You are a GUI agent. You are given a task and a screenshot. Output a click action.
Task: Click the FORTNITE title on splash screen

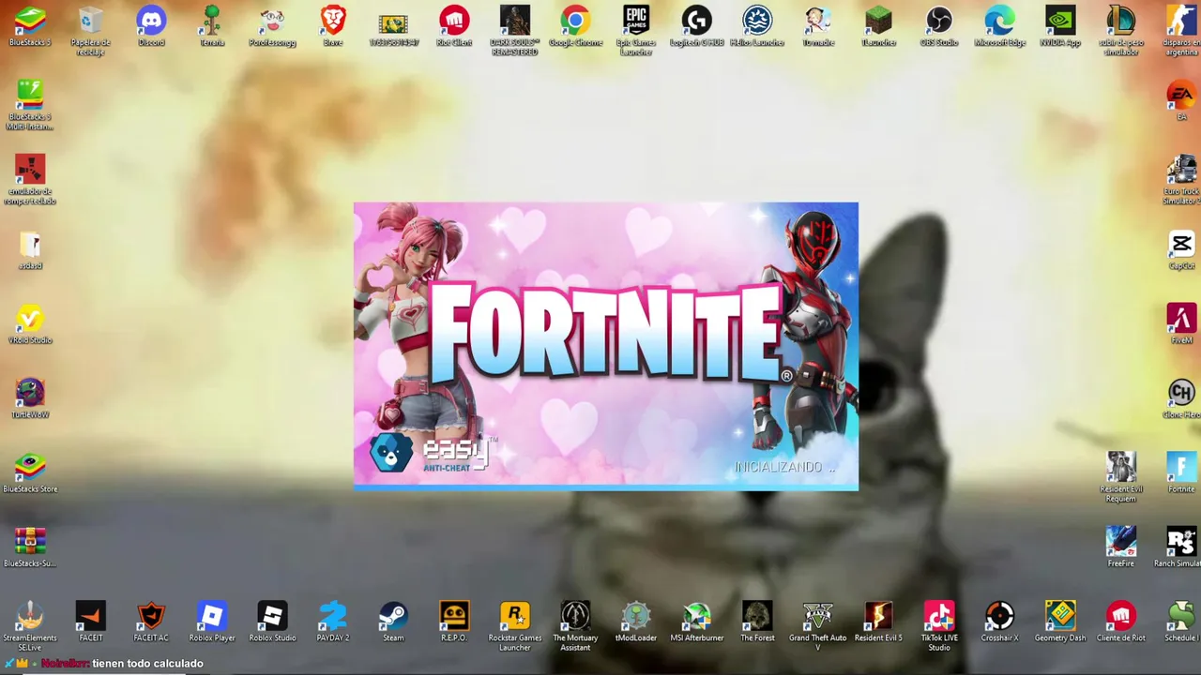click(606, 333)
